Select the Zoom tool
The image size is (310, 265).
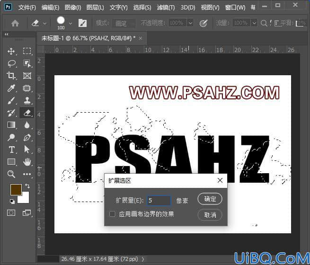(x=11, y=174)
